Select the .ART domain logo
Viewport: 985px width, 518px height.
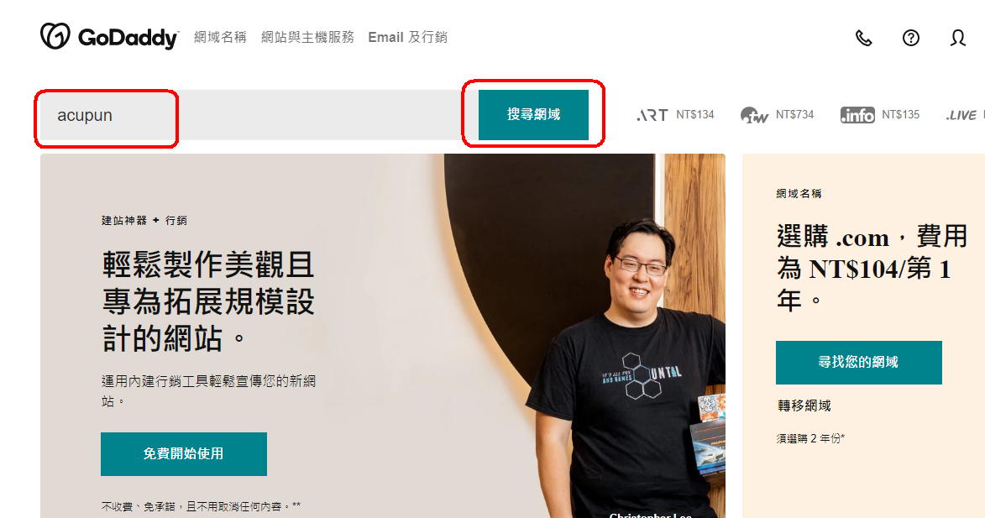pyautogui.click(x=652, y=115)
